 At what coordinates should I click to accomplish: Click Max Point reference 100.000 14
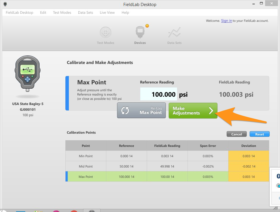click(127, 177)
